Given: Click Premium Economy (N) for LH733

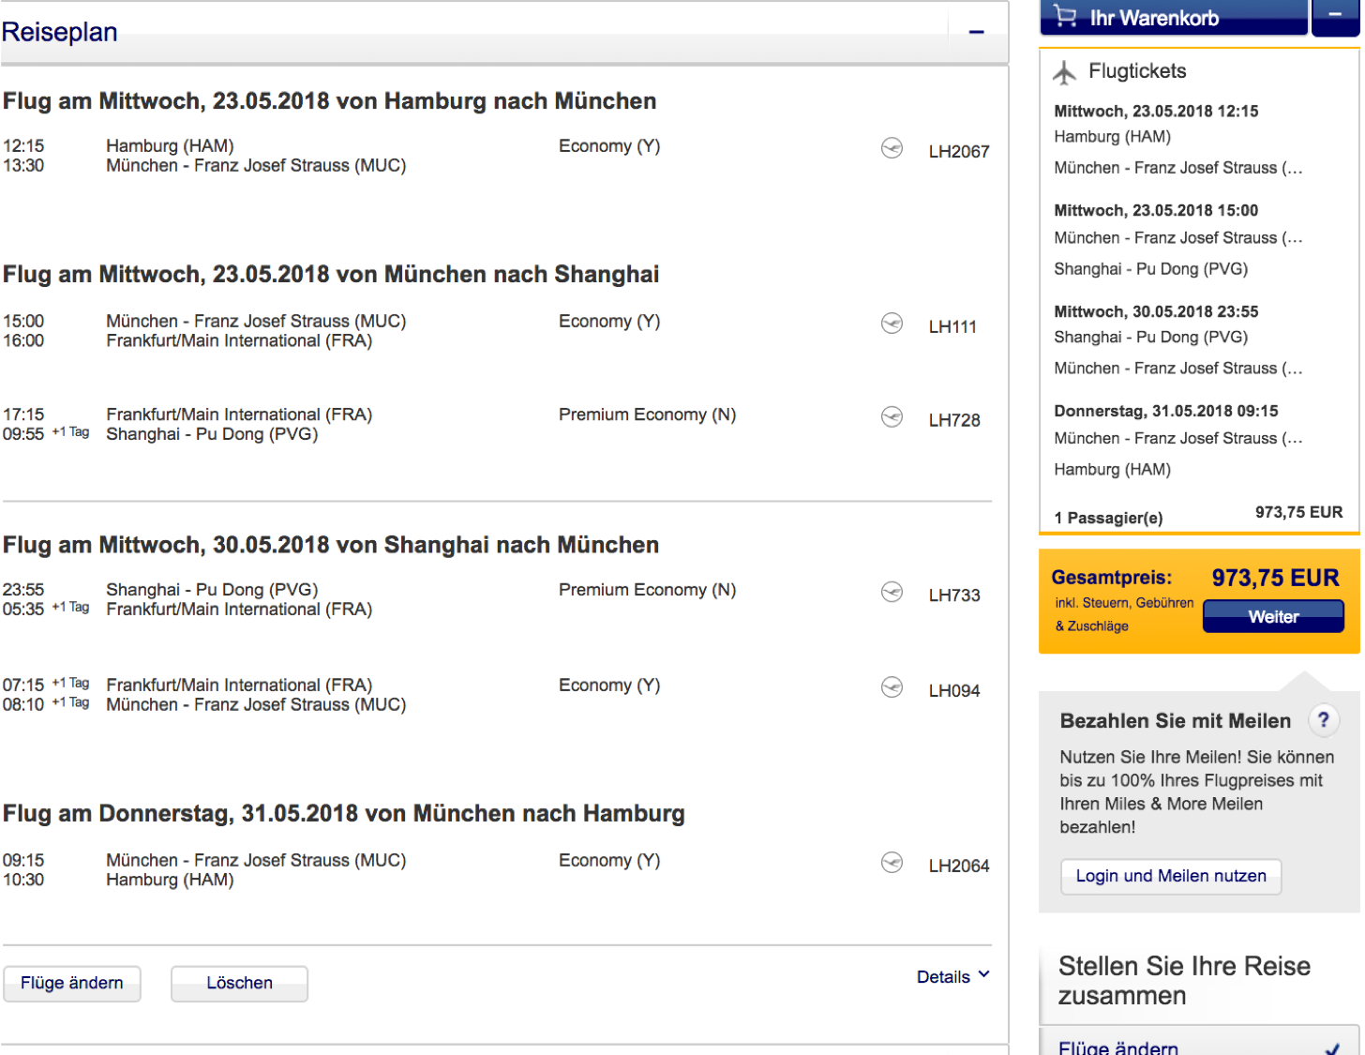Looking at the screenshot, I should click(x=648, y=590).
